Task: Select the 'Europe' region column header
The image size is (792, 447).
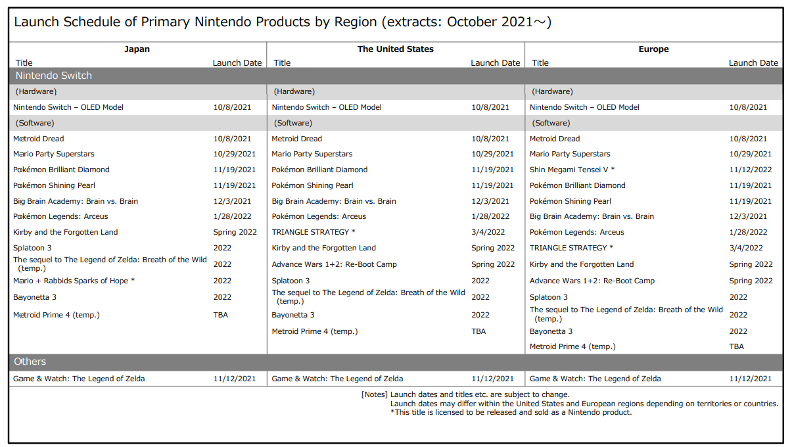Action: 654,49
